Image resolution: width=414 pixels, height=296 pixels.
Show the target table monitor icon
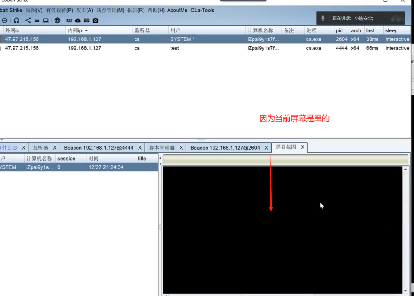(x=46, y=20)
